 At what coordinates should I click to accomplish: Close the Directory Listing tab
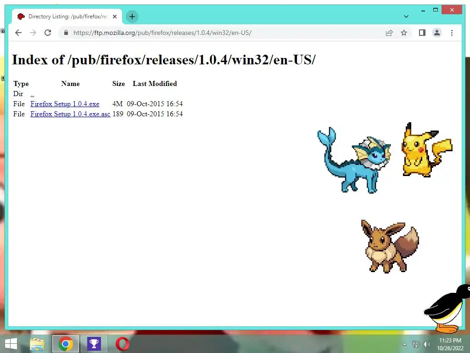pyautogui.click(x=115, y=17)
